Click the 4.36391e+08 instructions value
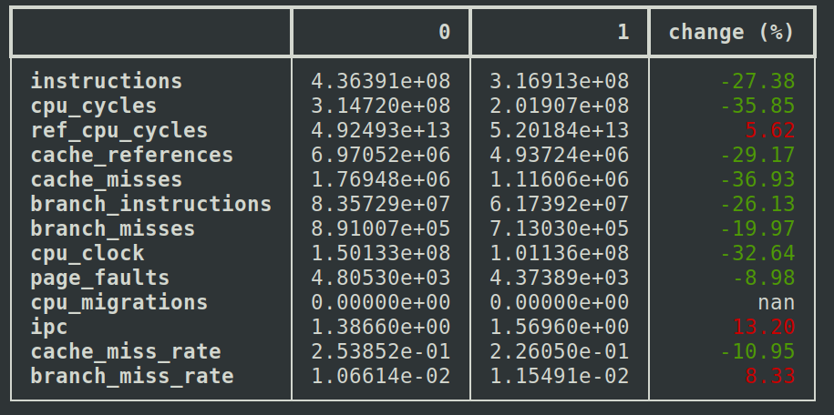This screenshot has width=834, height=415. tap(381, 81)
